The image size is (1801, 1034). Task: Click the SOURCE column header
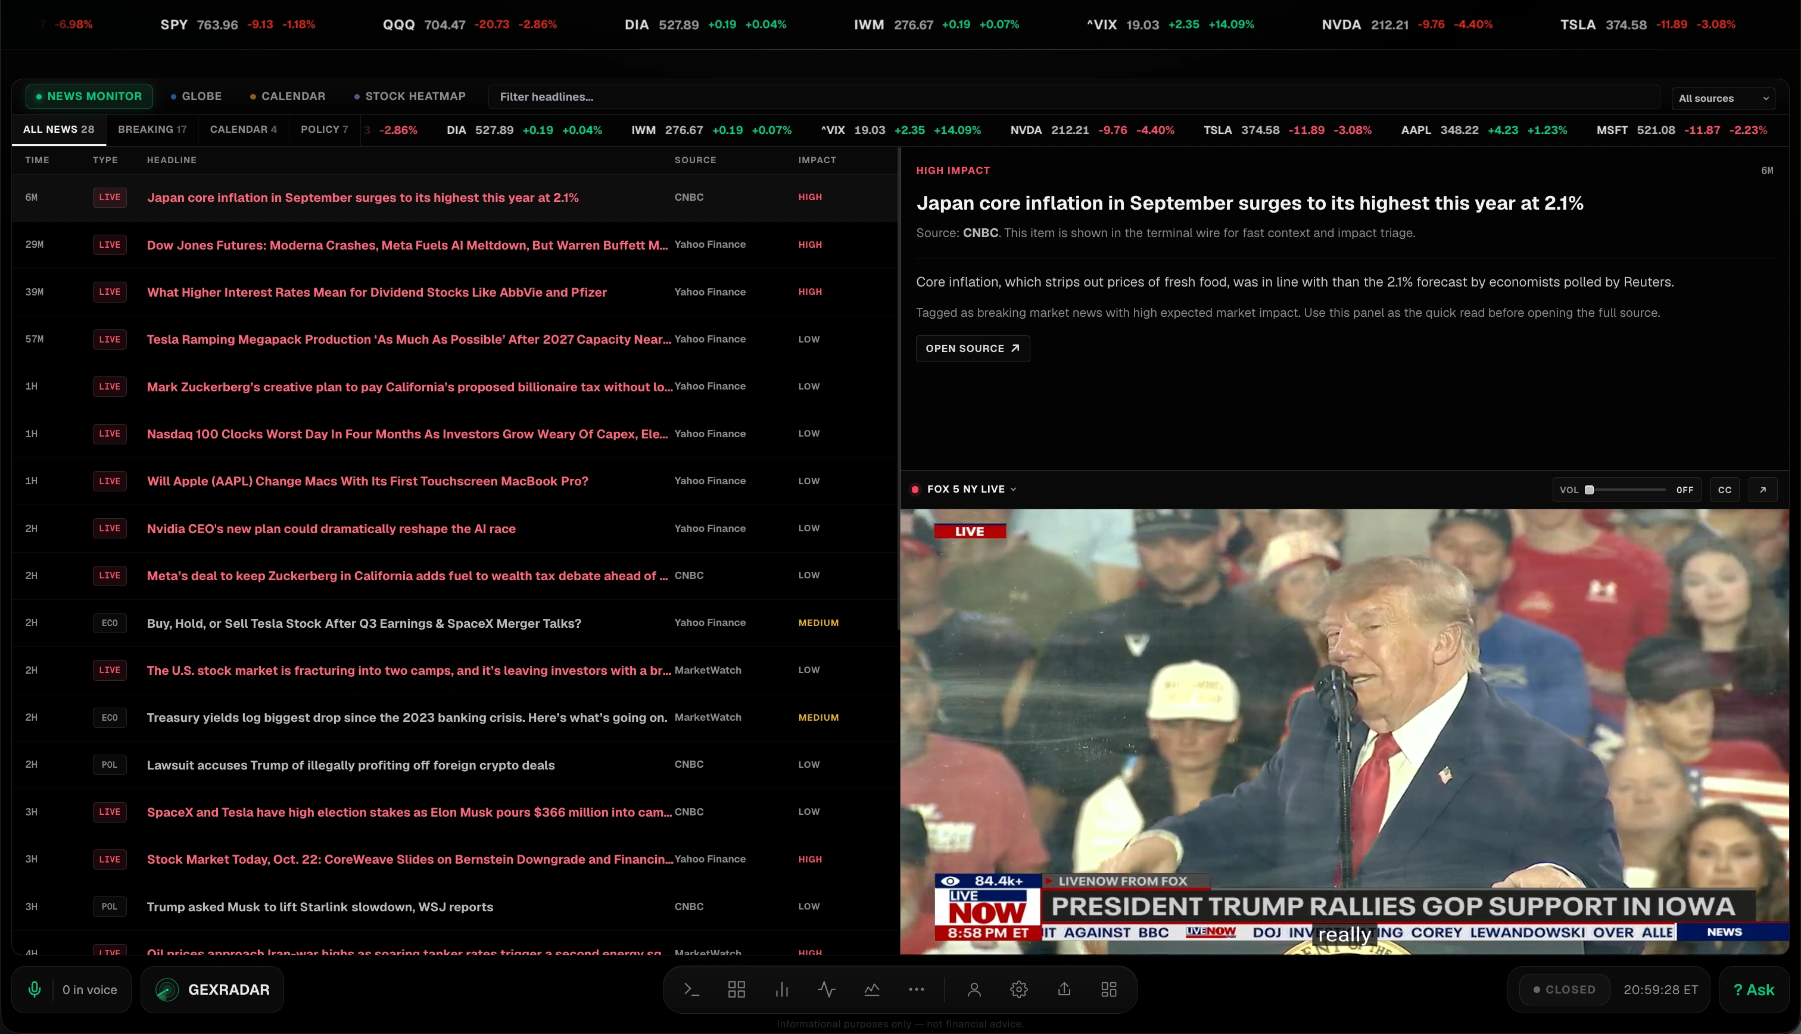pyautogui.click(x=695, y=160)
